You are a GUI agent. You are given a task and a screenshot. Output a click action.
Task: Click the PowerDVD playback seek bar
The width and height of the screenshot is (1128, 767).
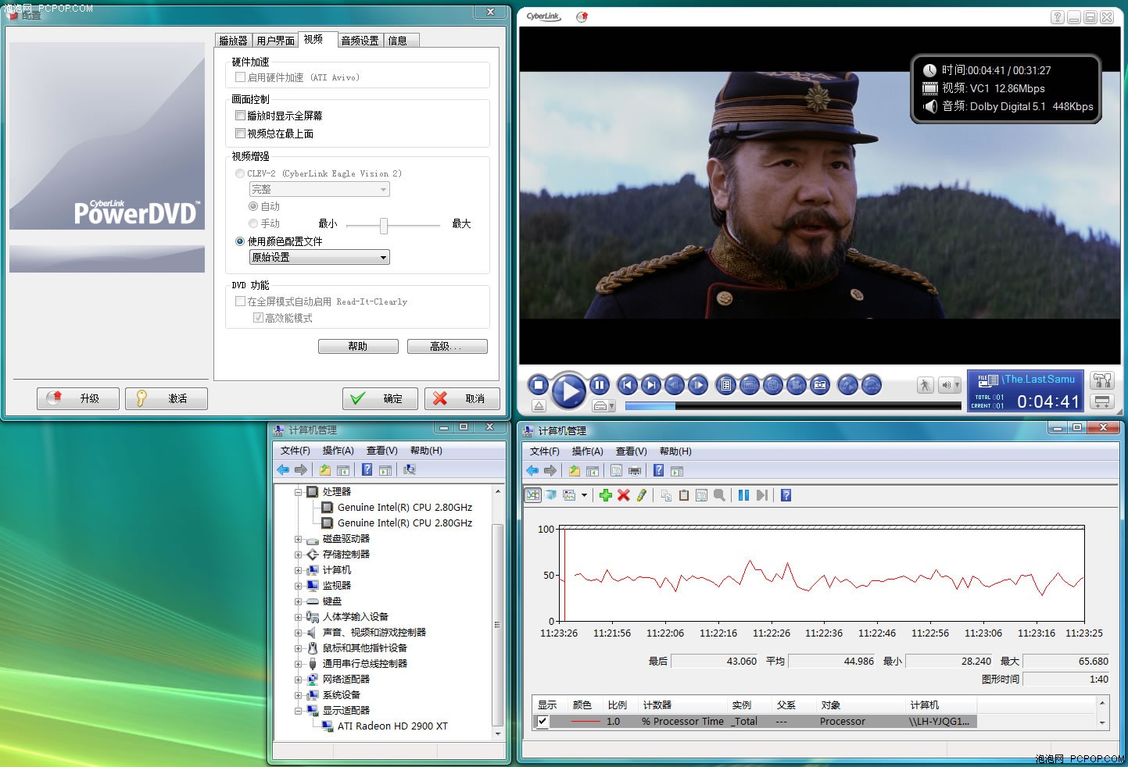793,406
